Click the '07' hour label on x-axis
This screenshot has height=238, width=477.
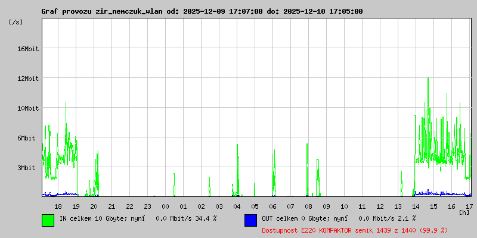[290, 206]
